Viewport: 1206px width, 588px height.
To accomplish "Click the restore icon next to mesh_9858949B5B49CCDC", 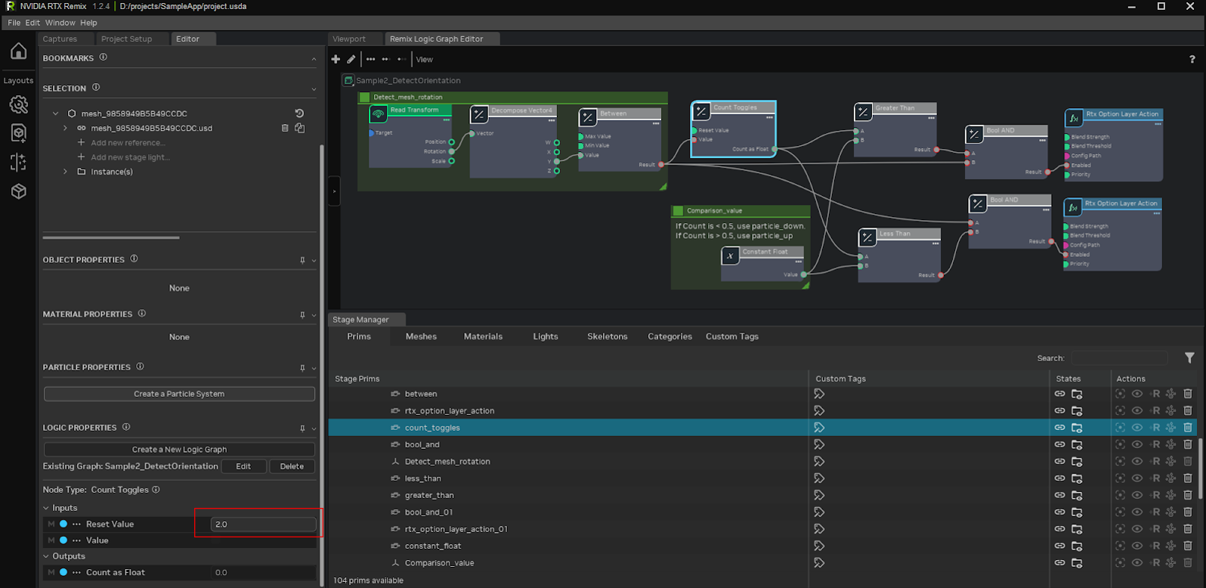I will tap(299, 113).
